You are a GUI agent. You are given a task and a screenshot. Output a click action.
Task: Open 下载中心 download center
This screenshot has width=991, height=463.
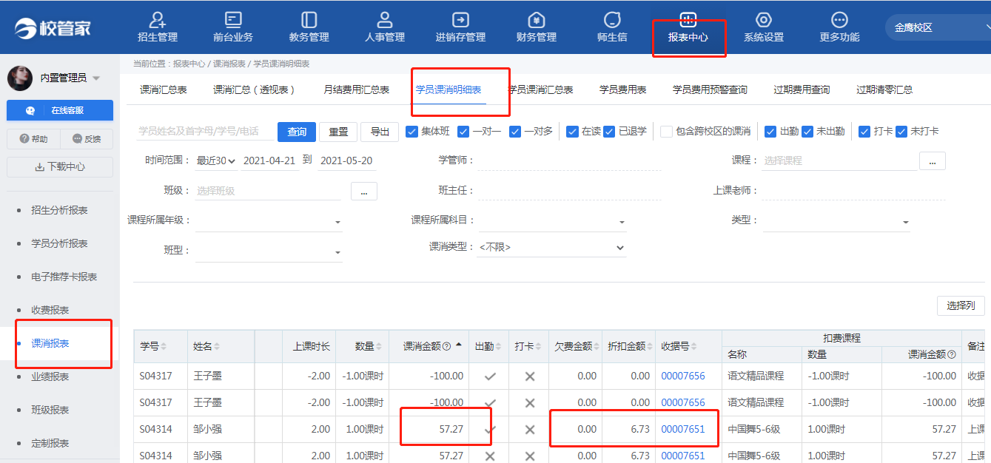pos(60,167)
